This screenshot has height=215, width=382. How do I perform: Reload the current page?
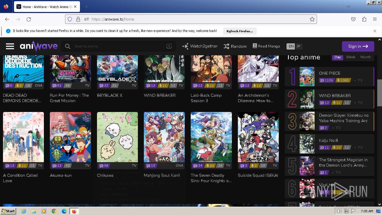click(29, 19)
